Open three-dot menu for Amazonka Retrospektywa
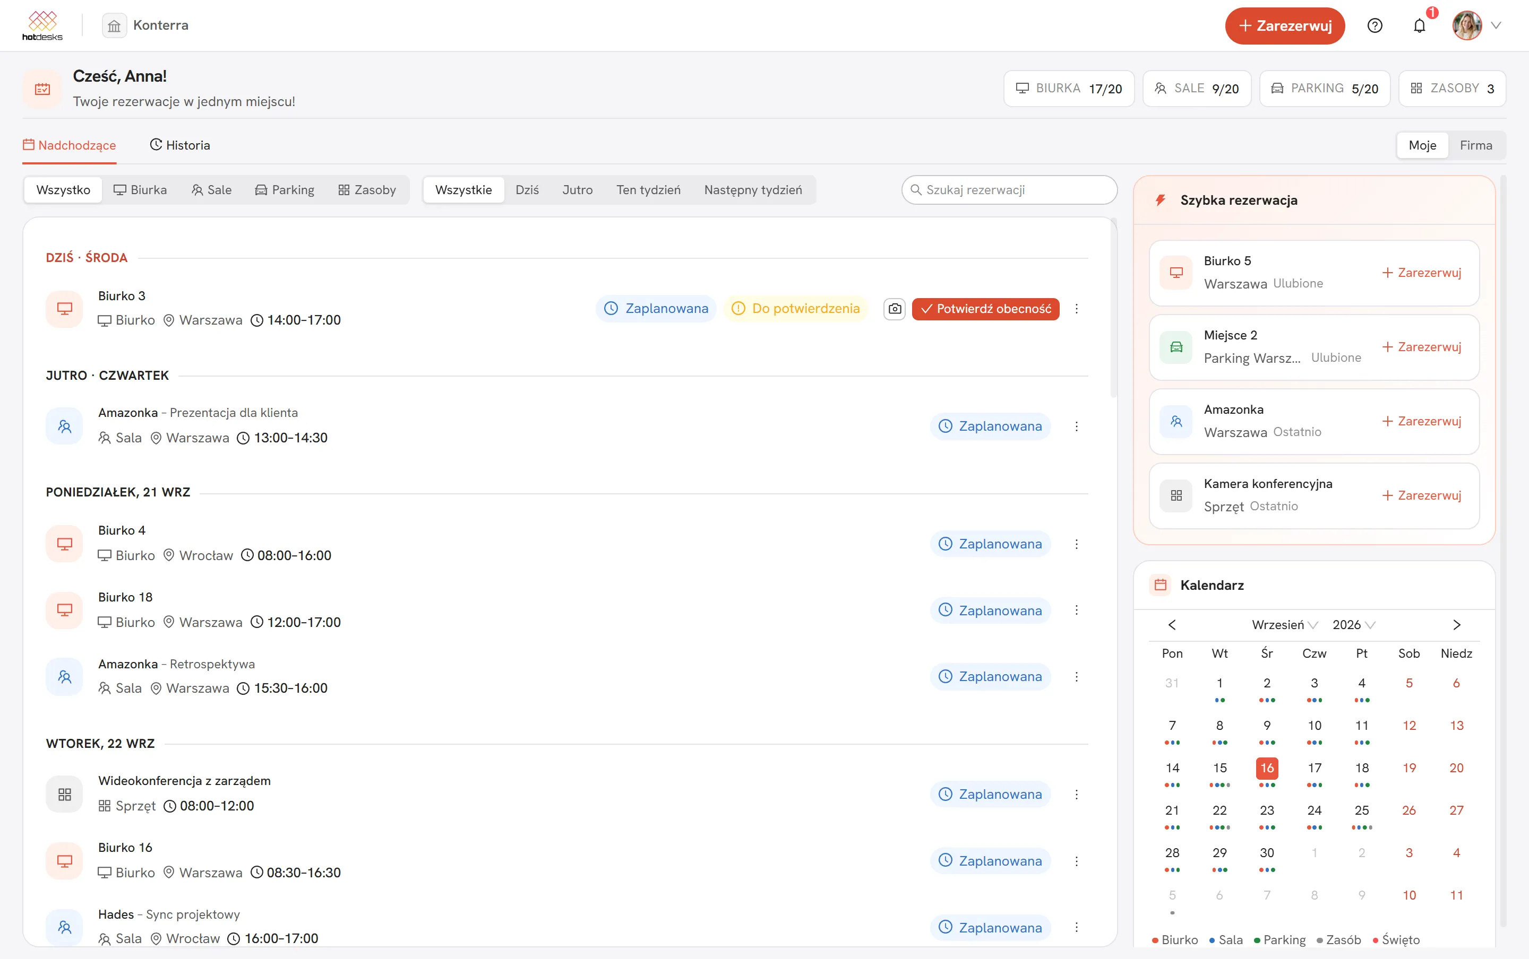Screen dimensions: 1529x959 [x=1077, y=677]
